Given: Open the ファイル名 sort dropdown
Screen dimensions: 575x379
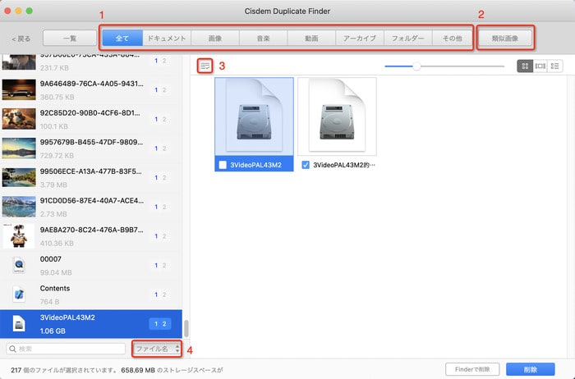Looking at the screenshot, I should tap(157, 349).
